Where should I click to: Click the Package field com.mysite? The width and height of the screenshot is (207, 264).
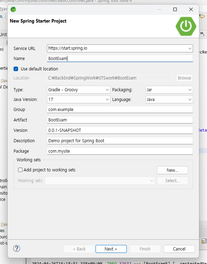(x=120, y=151)
